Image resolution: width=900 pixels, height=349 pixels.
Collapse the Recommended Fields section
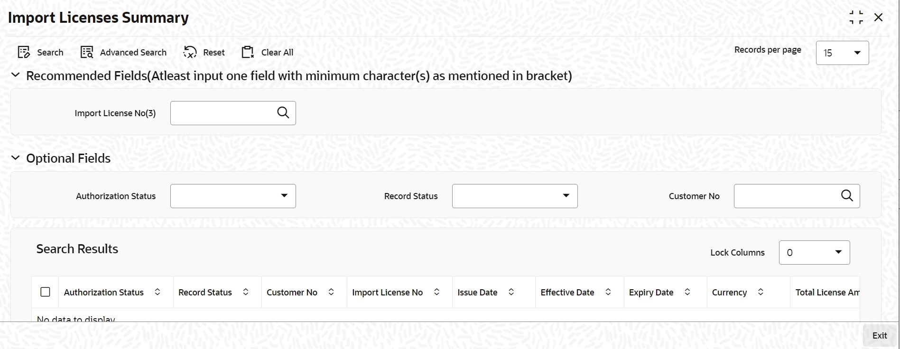coord(16,75)
